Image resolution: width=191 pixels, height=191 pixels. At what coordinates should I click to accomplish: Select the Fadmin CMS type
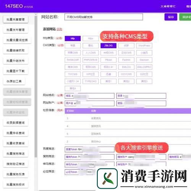pyautogui.click(x=126, y=60)
